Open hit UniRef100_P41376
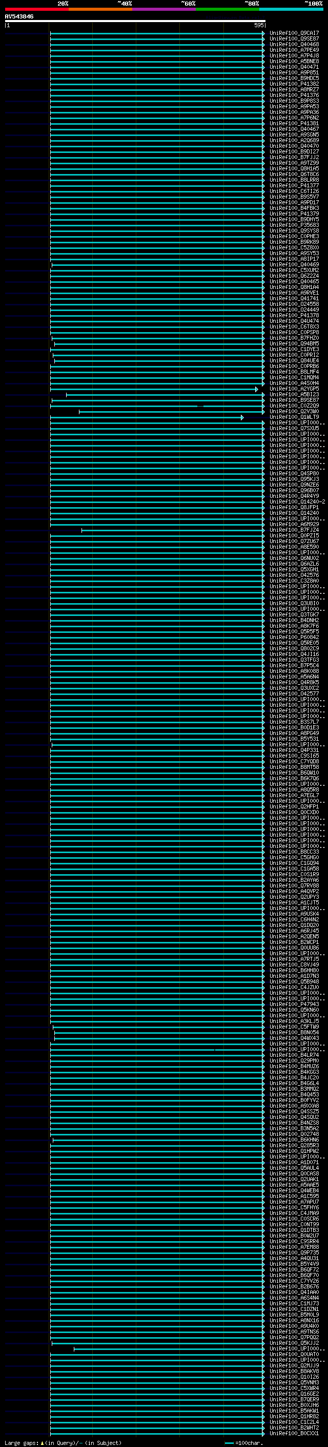The width and height of the screenshot is (328, 1447). tap(294, 95)
